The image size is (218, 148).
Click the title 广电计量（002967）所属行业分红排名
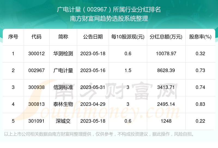point(109,10)
